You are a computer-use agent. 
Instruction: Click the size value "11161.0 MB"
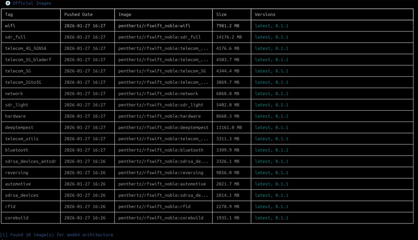coord(229,127)
